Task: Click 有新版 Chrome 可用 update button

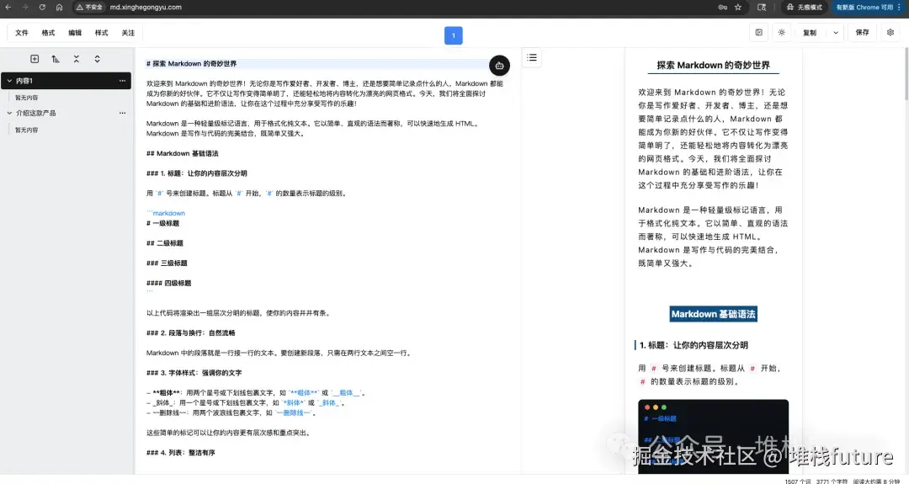Action: click(x=869, y=7)
